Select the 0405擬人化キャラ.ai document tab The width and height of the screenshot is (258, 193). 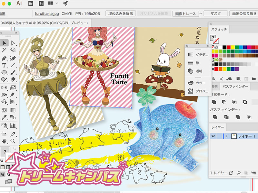[44, 23]
